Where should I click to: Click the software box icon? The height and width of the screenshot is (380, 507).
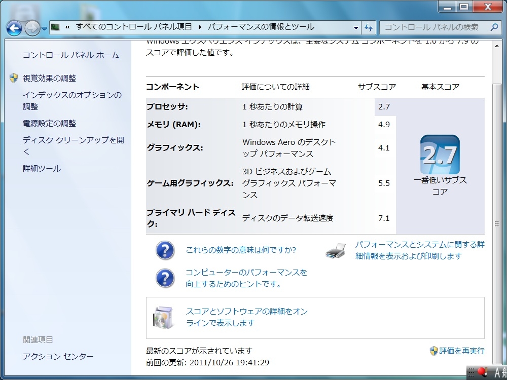[x=163, y=317]
